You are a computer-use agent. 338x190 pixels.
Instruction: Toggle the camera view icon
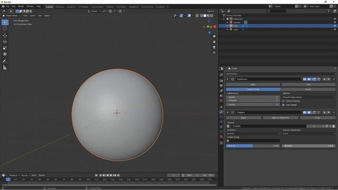[214, 47]
